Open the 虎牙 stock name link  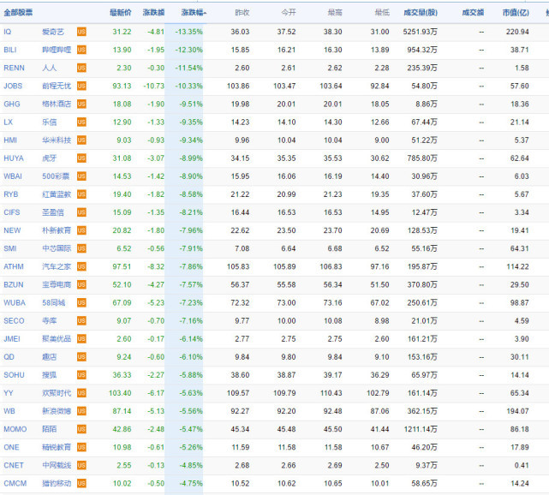50,158
